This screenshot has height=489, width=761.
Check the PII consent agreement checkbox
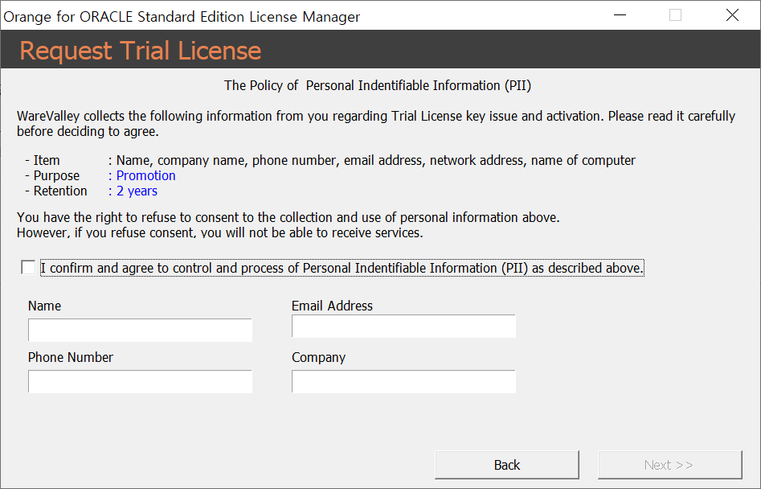(x=29, y=268)
